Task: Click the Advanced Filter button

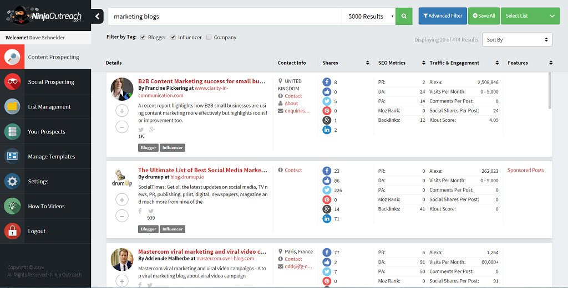Action: tap(443, 16)
